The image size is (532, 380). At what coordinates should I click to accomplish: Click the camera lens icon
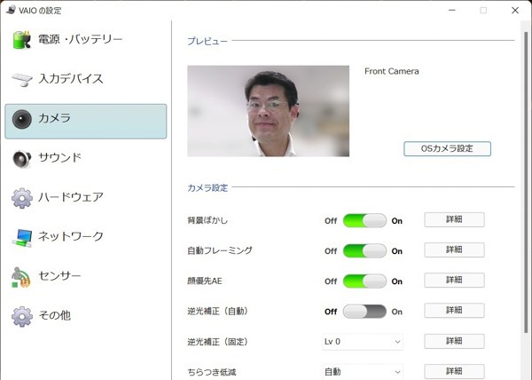point(22,119)
